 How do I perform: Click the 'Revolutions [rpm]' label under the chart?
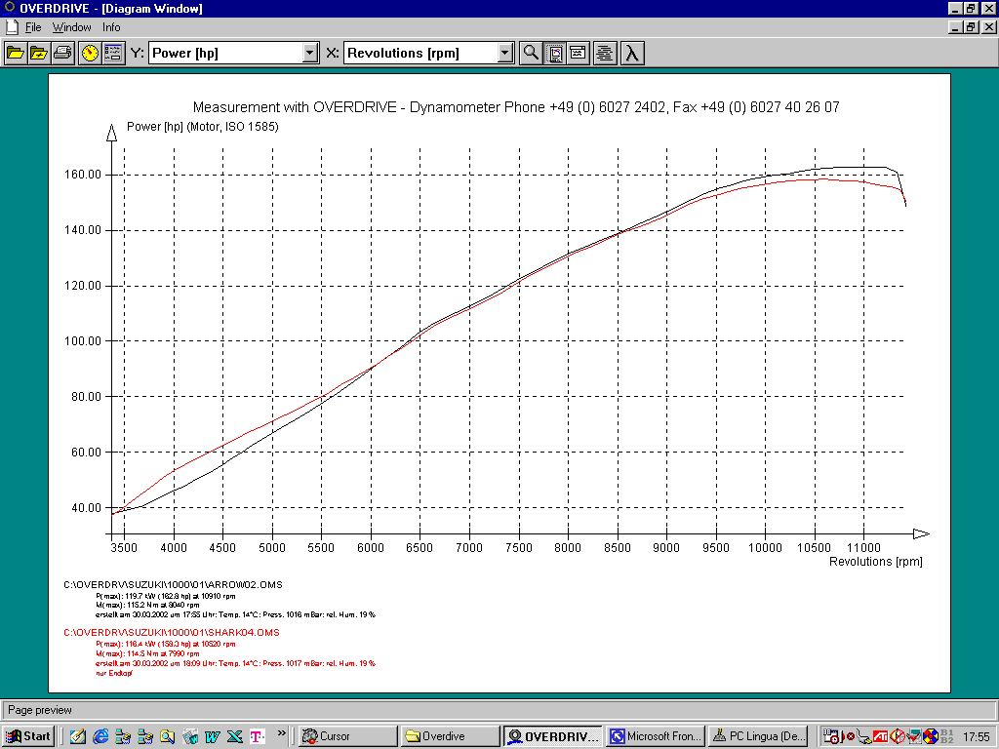(876, 561)
